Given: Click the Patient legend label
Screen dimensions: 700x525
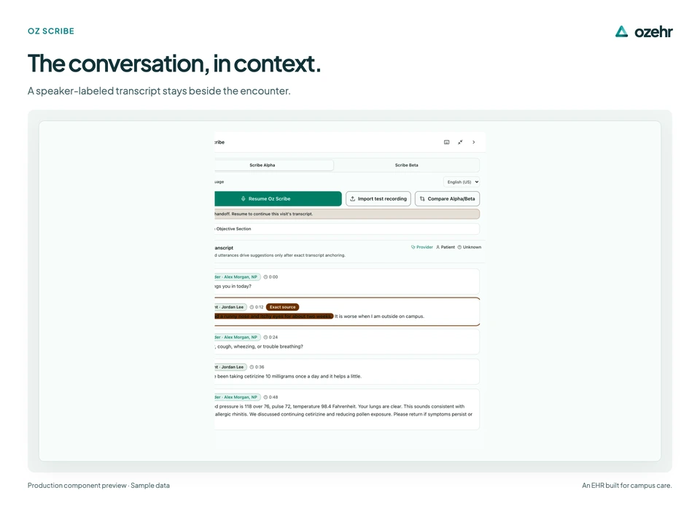Looking at the screenshot, I should [x=448, y=247].
